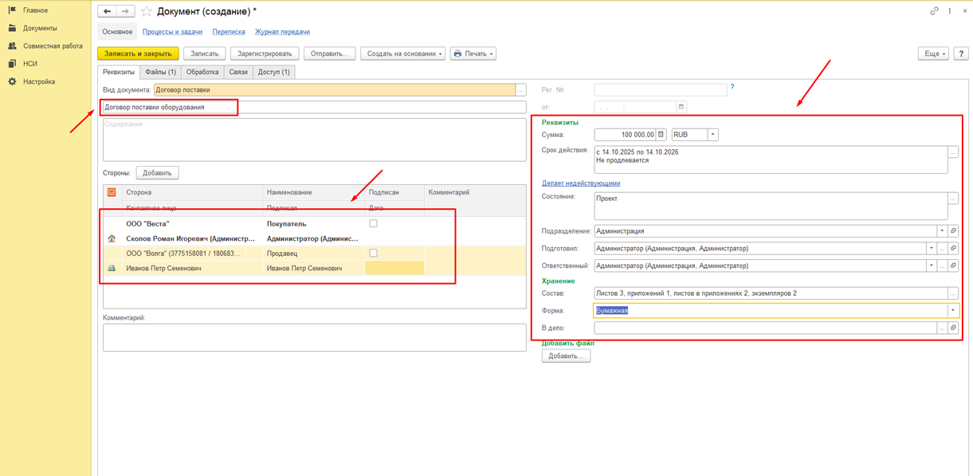Click the Сумма field showing 100 000,00

(625, 135)
